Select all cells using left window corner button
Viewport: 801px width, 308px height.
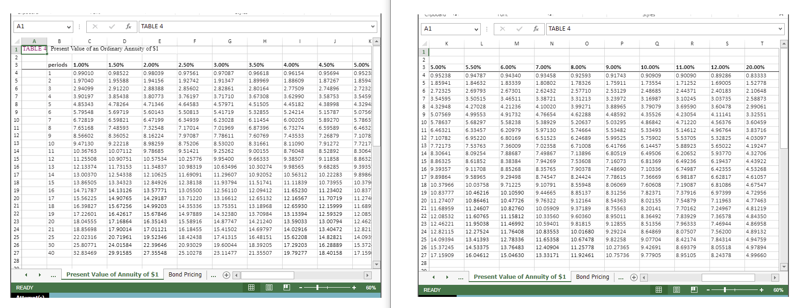point(16,41)
